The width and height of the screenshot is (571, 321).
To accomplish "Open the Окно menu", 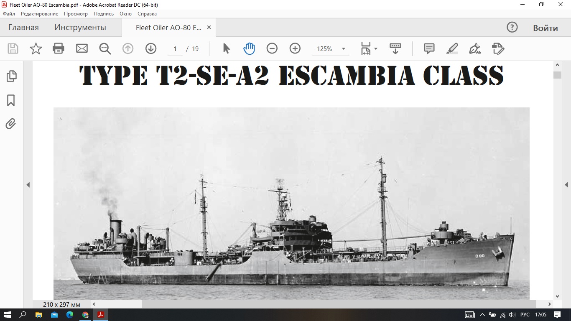I will point(125,14).
